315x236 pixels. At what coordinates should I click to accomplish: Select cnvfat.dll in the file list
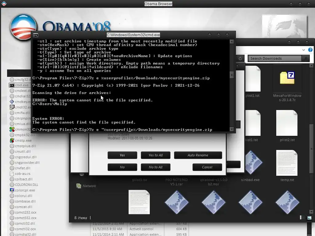click(20, 168)
